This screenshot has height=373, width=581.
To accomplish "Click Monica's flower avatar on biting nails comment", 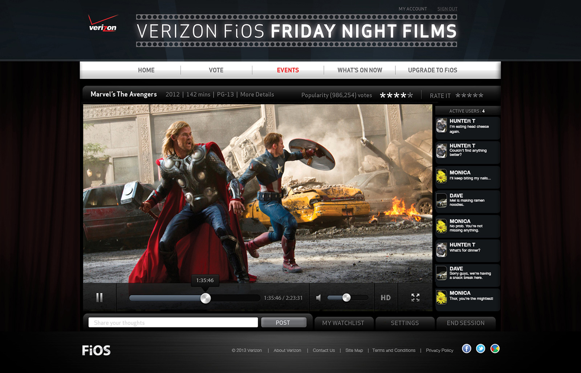I will (442, 176).
